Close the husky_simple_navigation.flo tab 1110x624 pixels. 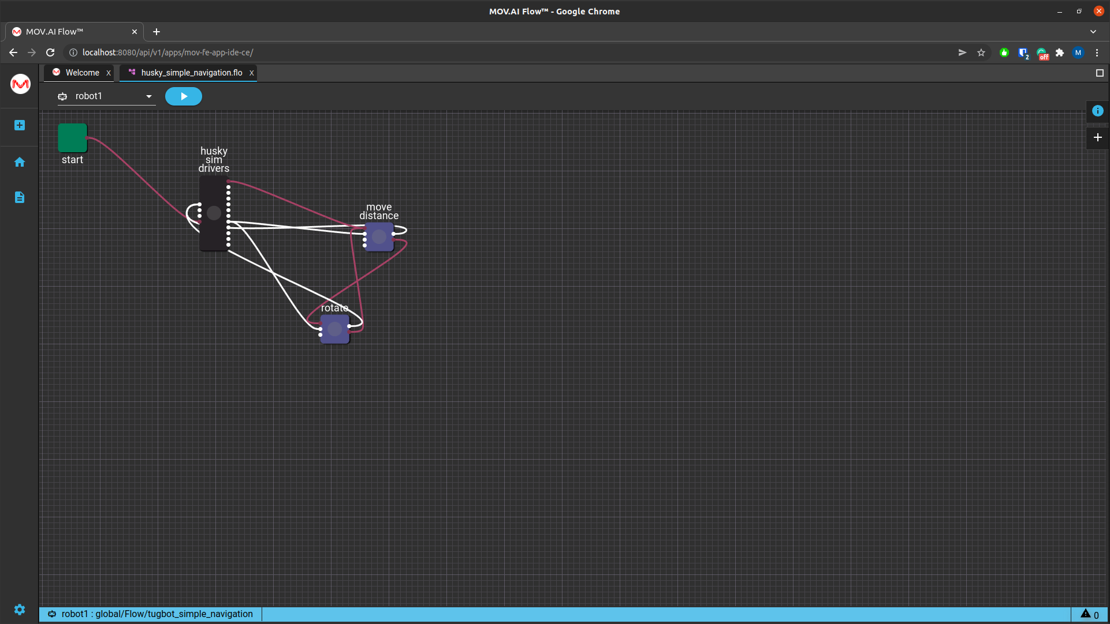[x=252, y=73]
